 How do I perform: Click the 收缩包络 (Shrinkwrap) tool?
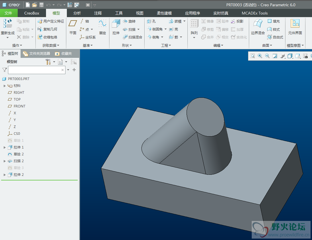click(x=47, y=37)
